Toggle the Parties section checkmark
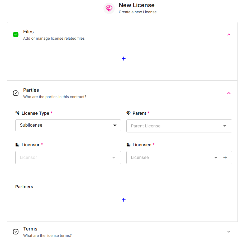Viewport: 243px width, 240px height. click(x=16, y=93)
